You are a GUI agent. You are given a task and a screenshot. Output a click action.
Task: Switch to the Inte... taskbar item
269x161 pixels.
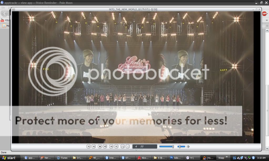(111, 158)
